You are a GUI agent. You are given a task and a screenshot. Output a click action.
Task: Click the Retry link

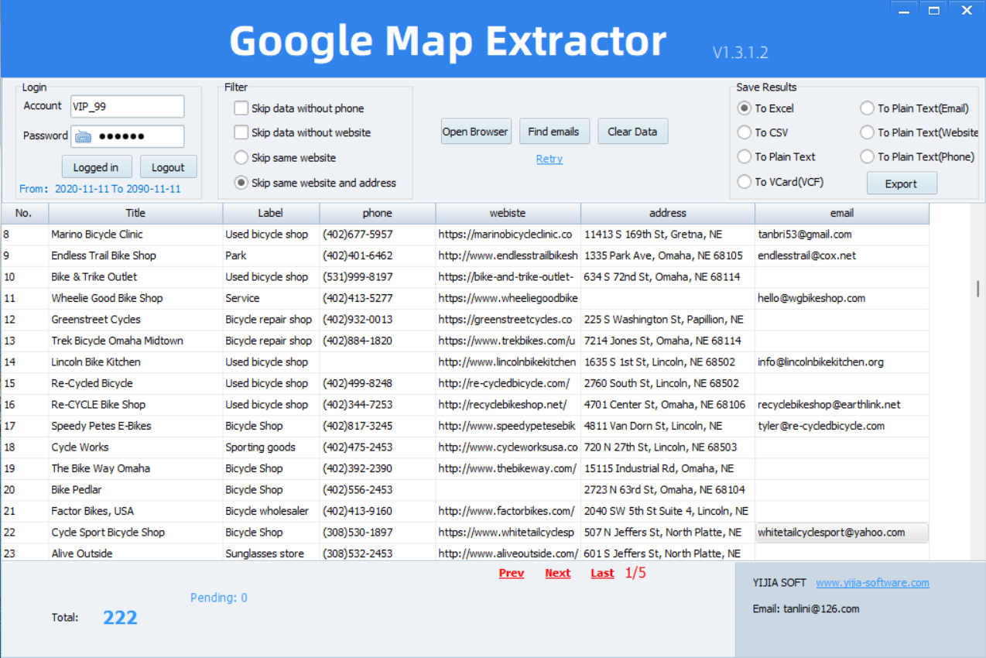[549, 159]
